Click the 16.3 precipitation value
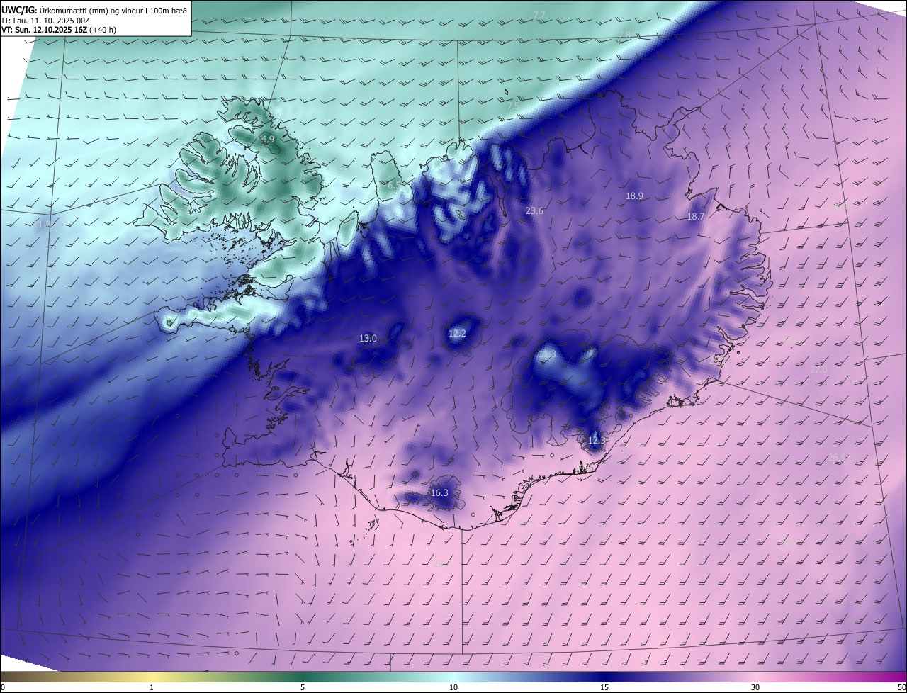Image resolution: width=907 pixels, height=693 pixels. (439, 492)
